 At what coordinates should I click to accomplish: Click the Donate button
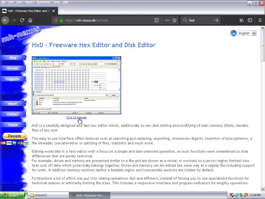[14, 136]
